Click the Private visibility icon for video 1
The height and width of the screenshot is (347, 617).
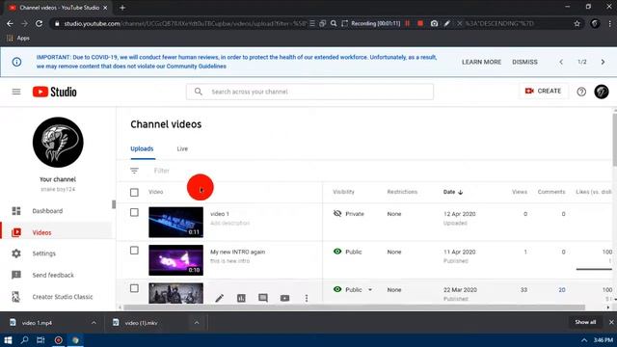pos(337,214)
